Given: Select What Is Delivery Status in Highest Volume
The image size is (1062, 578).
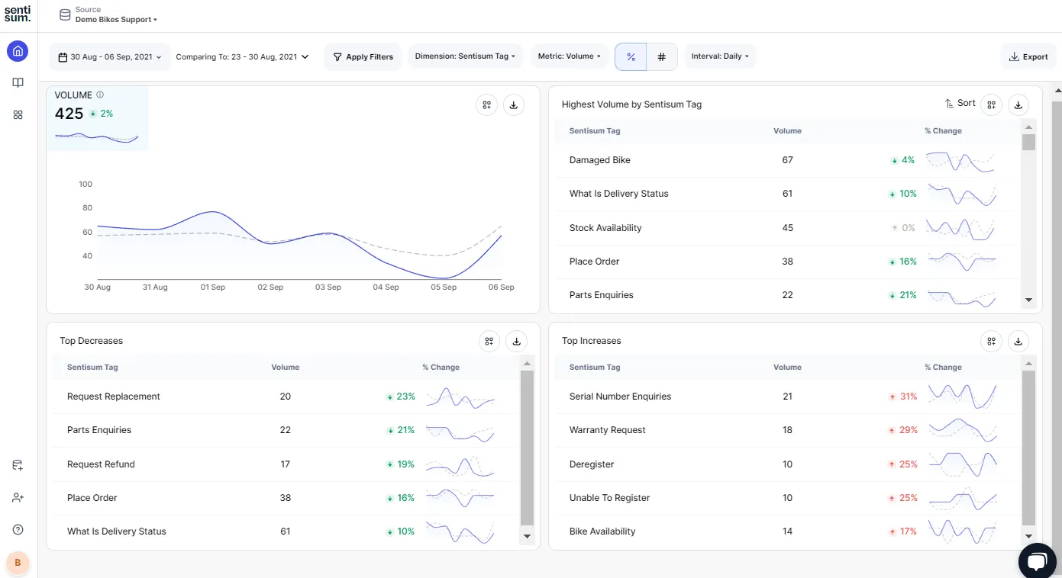Looking at the screenshot, I should click(x=788, y=194).
